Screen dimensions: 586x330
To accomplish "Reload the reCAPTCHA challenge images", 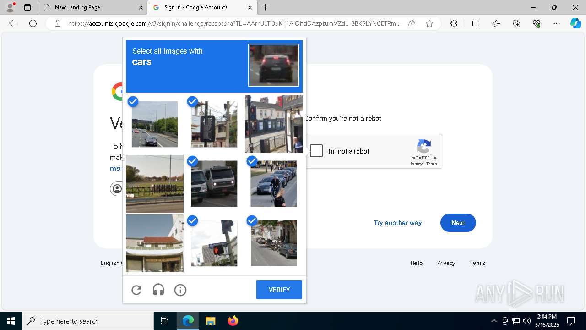I will click(136, 290).
